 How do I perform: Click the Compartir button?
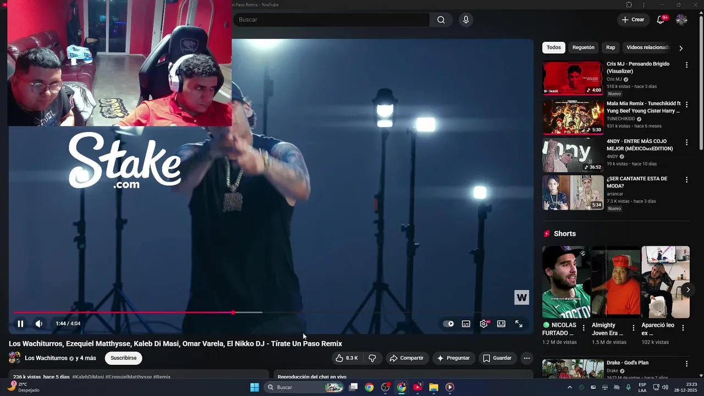(406, 358)
